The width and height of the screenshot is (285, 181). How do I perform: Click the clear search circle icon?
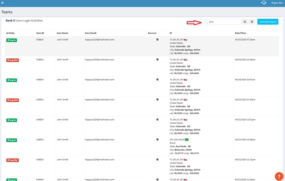[x=252, y=22]
